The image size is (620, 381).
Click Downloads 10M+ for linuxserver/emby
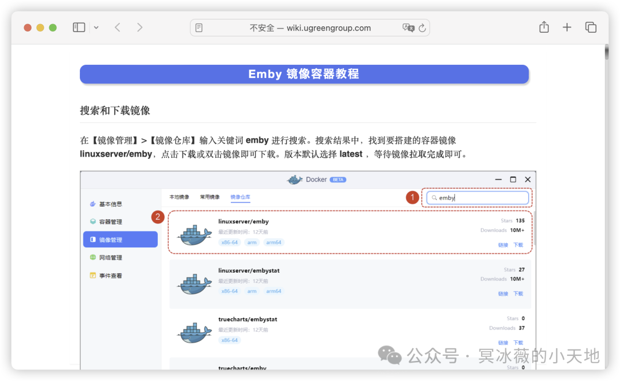(x=502, y=230)
